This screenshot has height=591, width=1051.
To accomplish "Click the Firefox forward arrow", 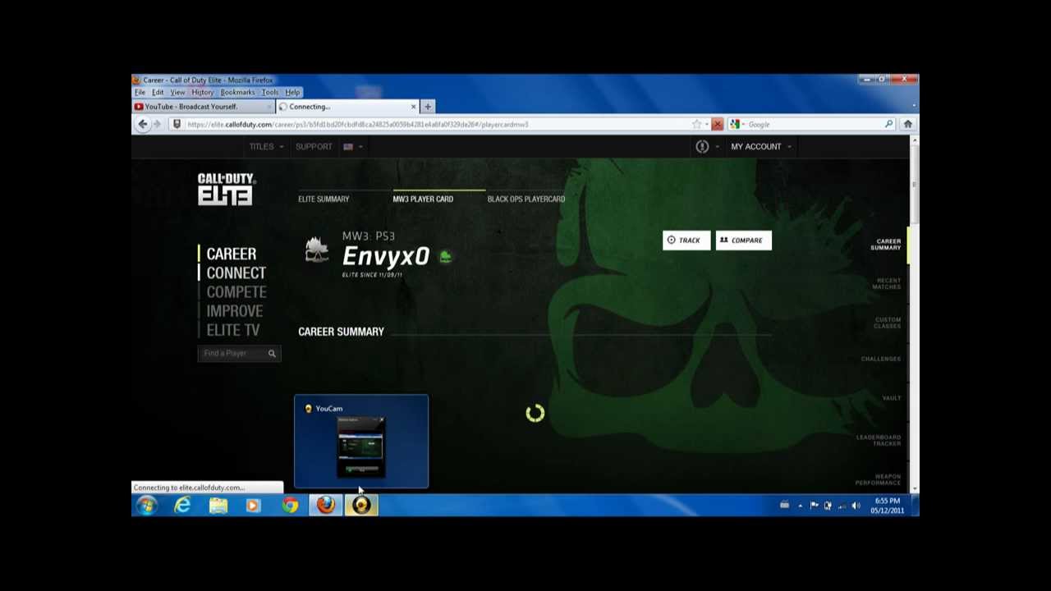I will pyautogui.click(x=157, y=124).
